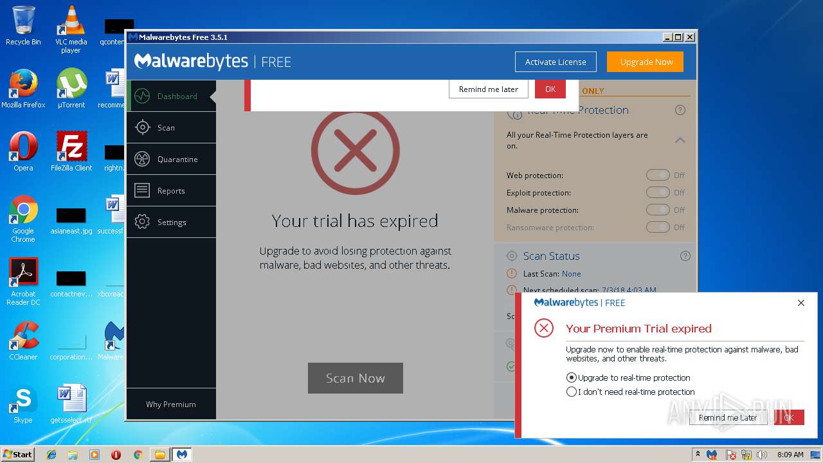This screenshot has height=463, width=823.
Task: Open the Acrobat Reader DC desktop icon
Action: [x=23, y=282]
